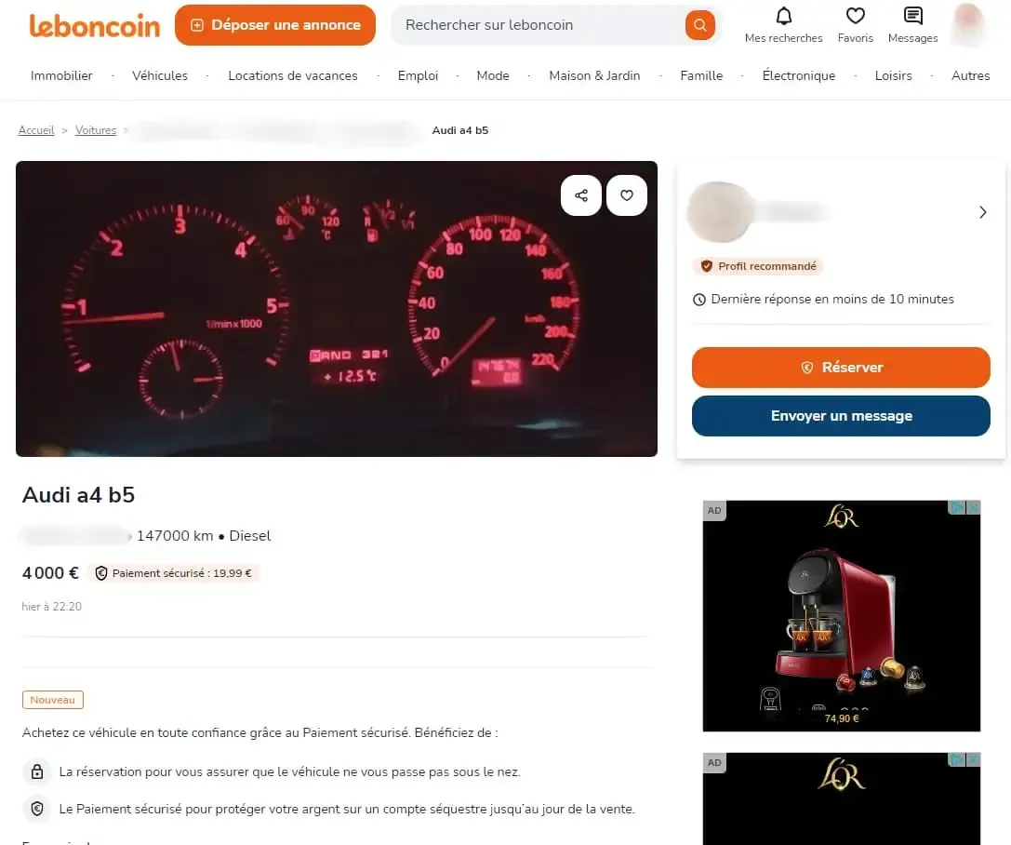Open the dashboard photo of the car

(x=337, y=309)
